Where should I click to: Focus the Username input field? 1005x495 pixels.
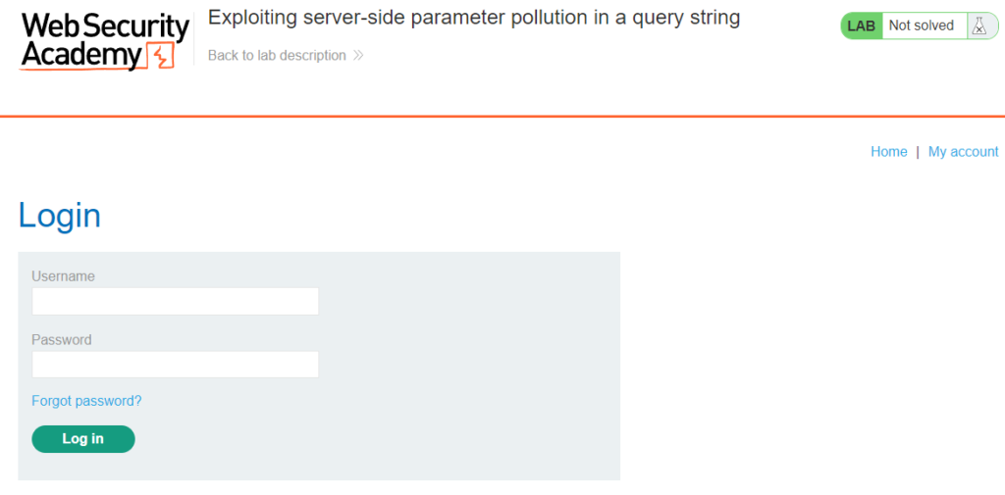click(175, 301)
